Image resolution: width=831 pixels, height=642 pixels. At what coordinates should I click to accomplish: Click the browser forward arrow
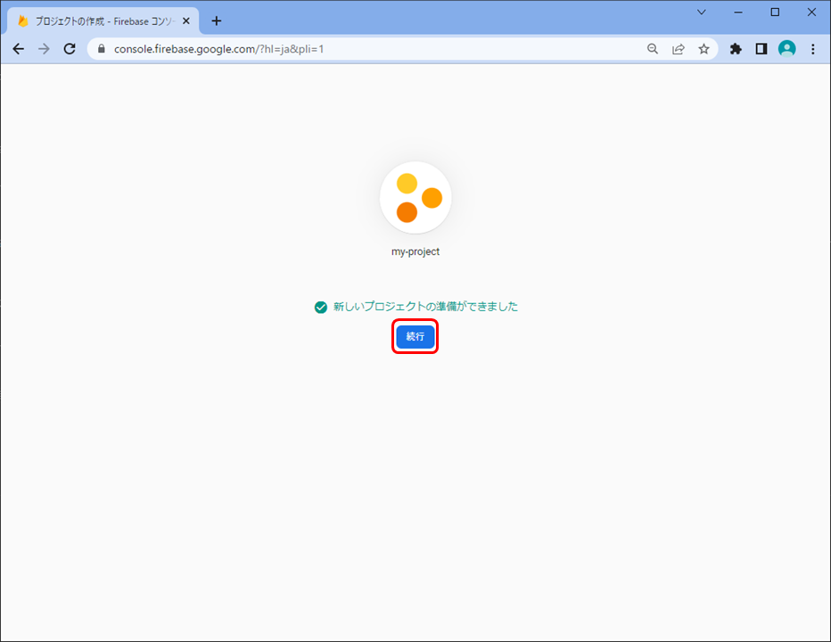click(x=44, y=49)
